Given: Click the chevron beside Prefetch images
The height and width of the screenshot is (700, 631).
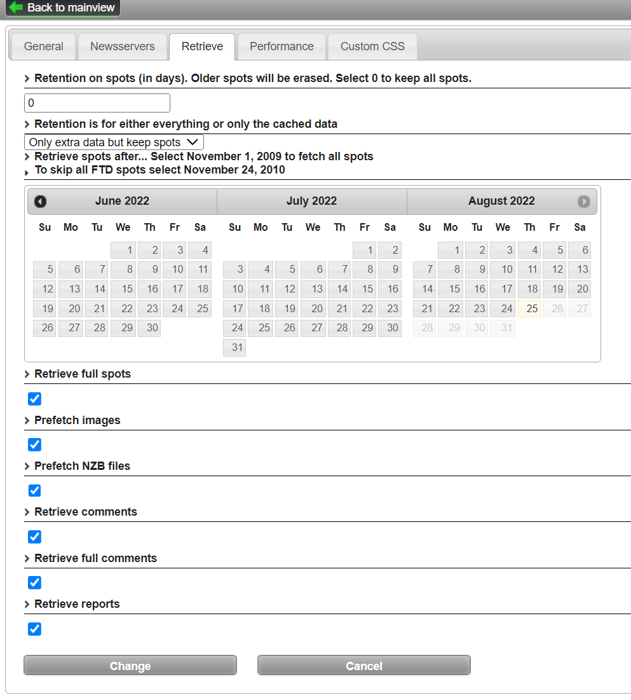Looking at the screenshot, I should [x=27, y=420].
